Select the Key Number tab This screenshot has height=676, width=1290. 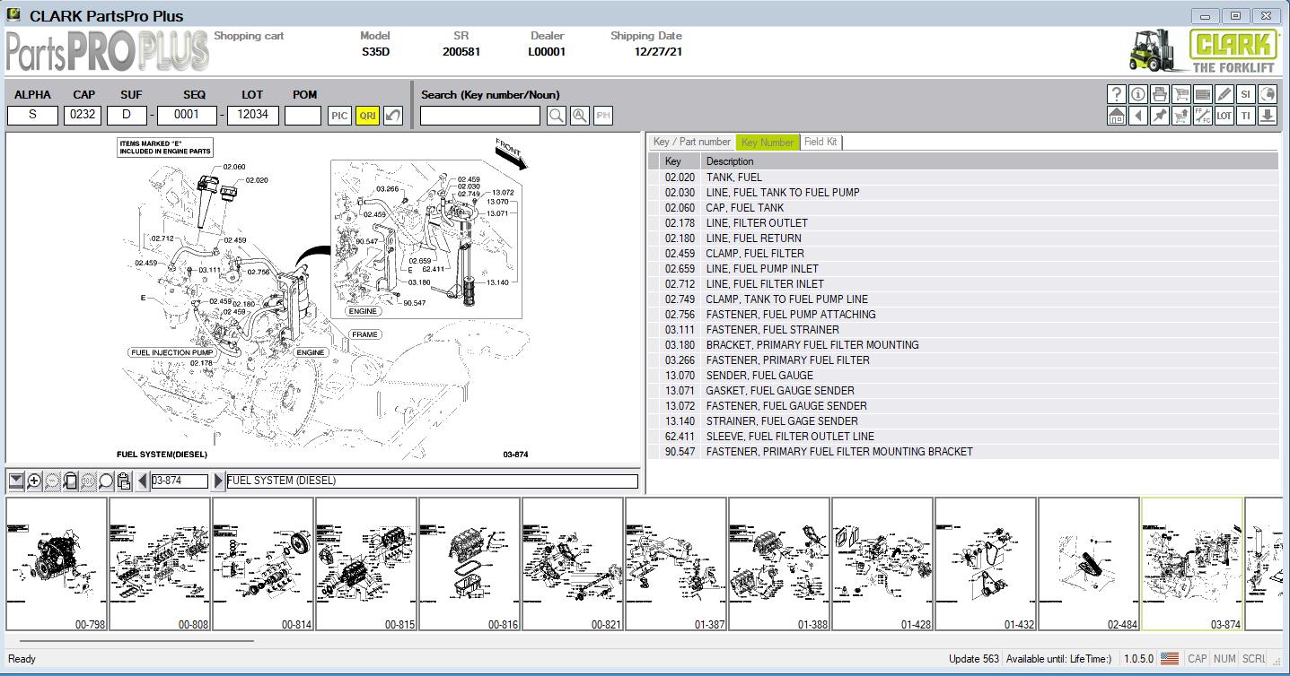click(768, 142)
